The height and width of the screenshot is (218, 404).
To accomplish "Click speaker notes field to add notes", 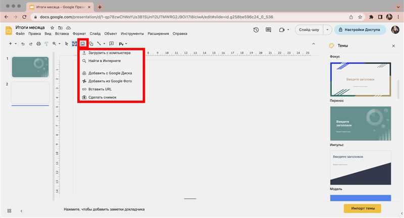I will click(x=104, y=209).
